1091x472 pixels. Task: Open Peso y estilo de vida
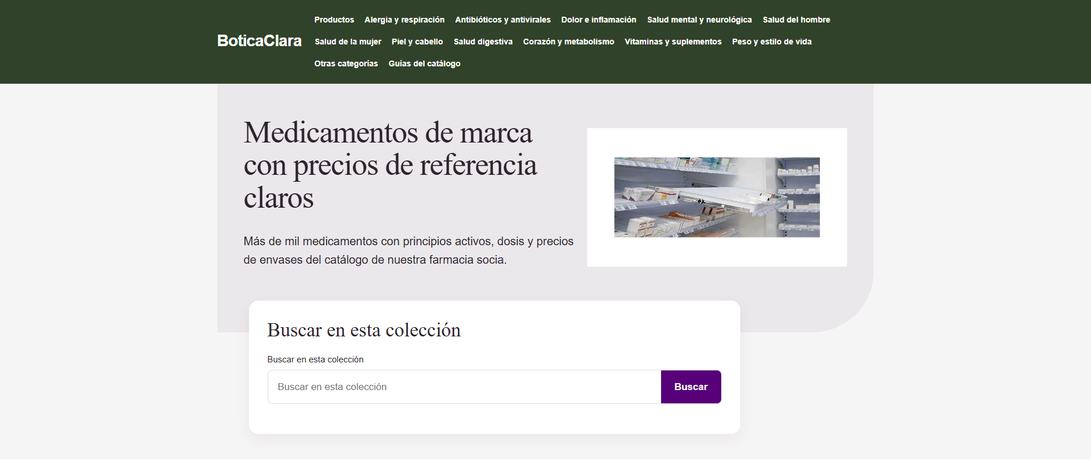[772, 42]
